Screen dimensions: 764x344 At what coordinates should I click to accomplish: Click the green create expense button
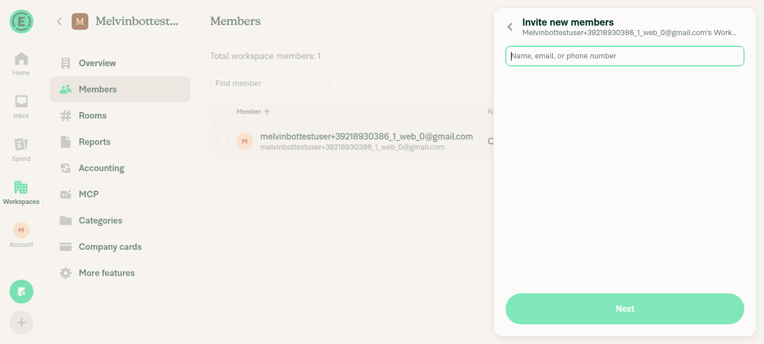pos(21,292)
